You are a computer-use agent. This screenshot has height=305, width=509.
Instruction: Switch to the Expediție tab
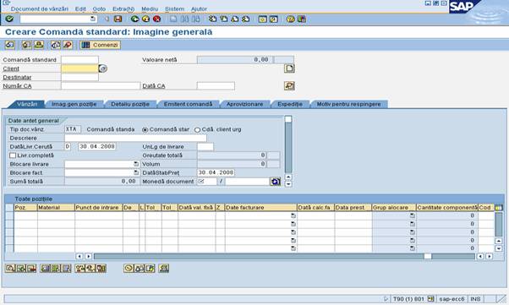[x=290, y=104]
